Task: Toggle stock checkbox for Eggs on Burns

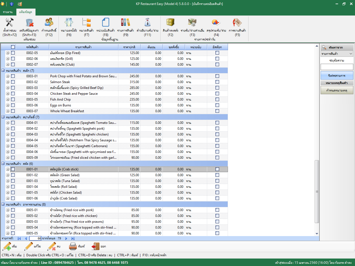Action: (217, 105)
